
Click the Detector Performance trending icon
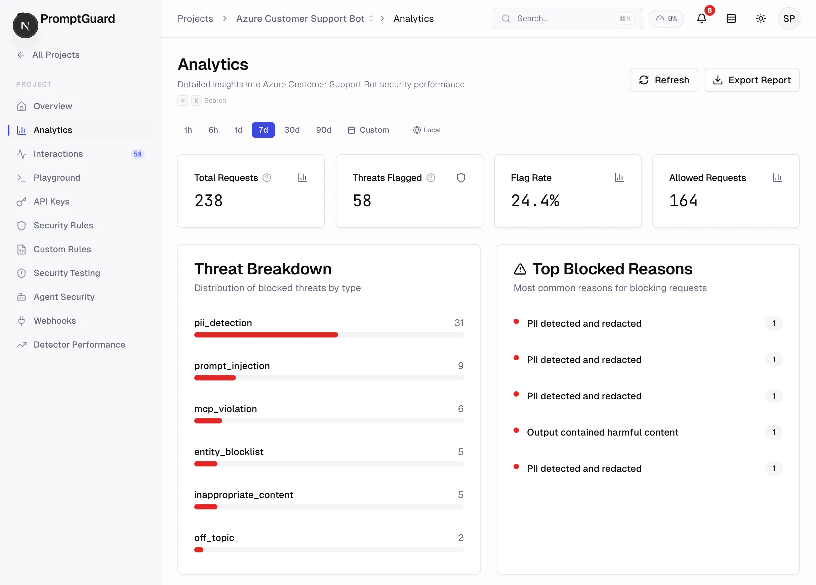(22, 345)
